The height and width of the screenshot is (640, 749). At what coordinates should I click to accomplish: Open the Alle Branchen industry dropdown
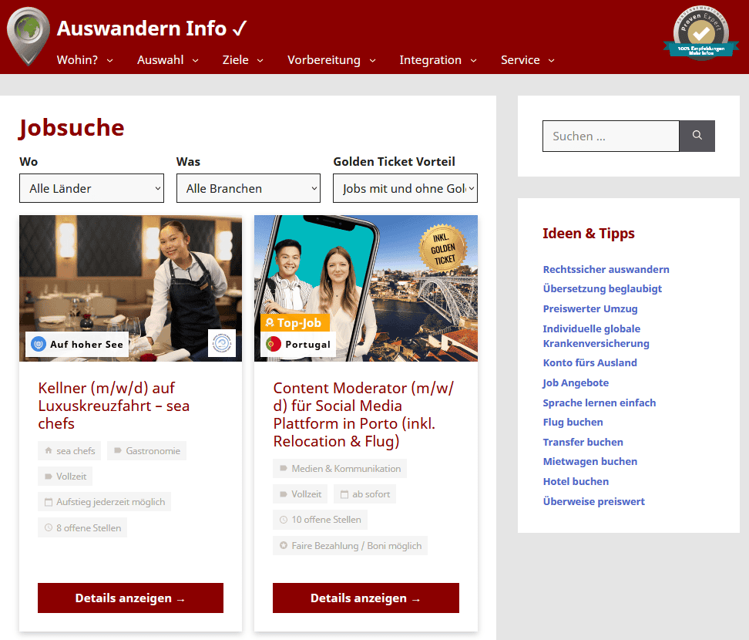click(248, 188)
